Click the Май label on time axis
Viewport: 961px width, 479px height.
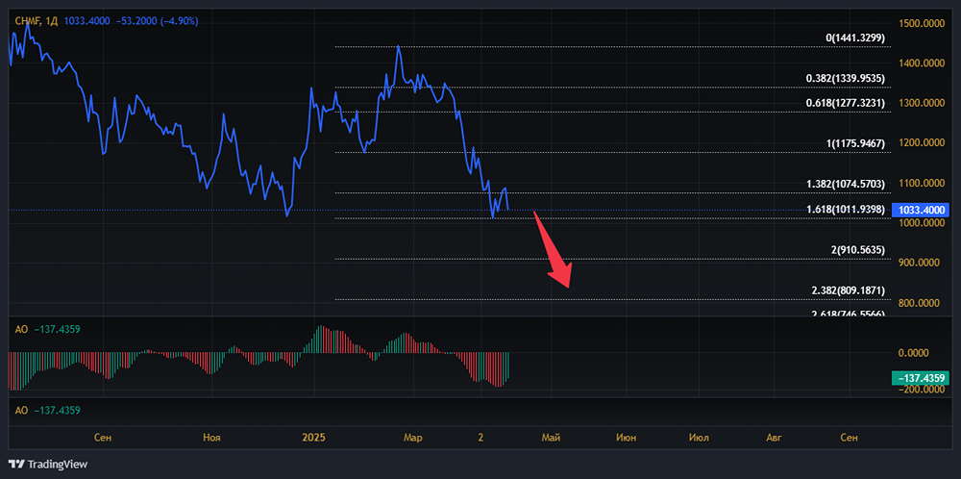tap(552, 437)
